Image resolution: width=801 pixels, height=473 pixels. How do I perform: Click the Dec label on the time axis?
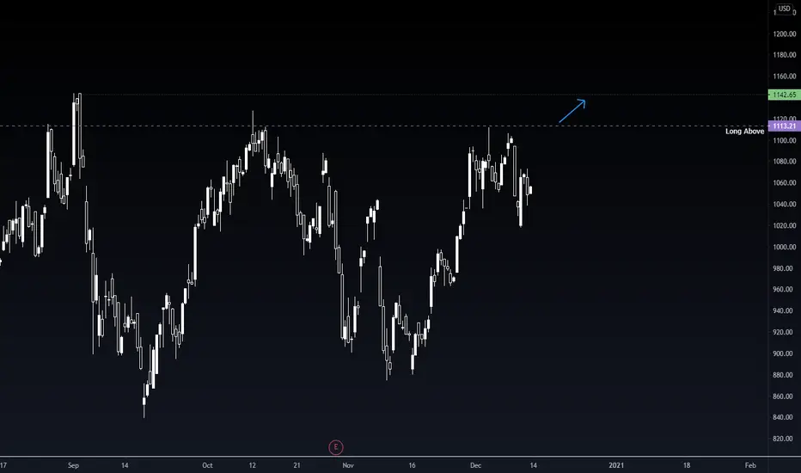475,465
